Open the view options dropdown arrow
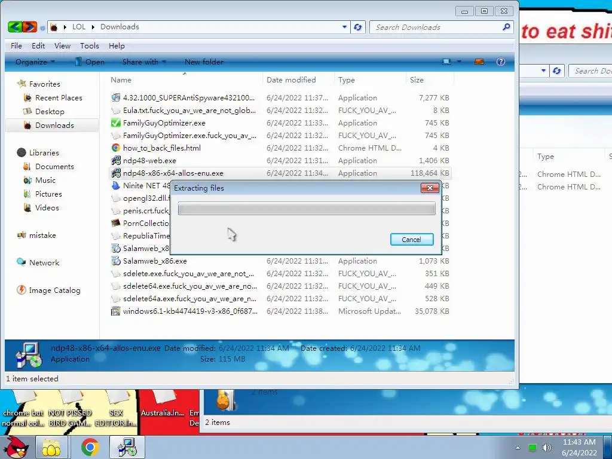 [459, 62]
